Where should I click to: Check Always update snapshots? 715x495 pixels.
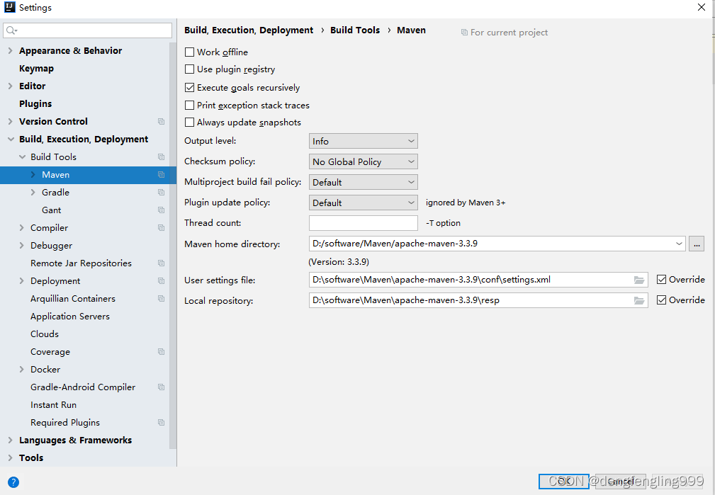point(189,122)
